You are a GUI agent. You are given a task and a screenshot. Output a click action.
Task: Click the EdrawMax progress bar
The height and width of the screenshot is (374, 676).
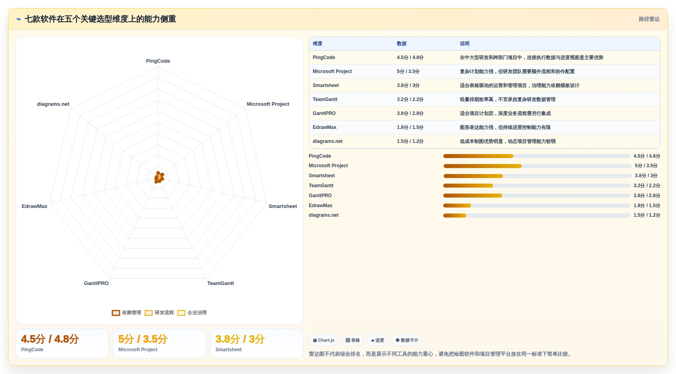coord(536,206)
